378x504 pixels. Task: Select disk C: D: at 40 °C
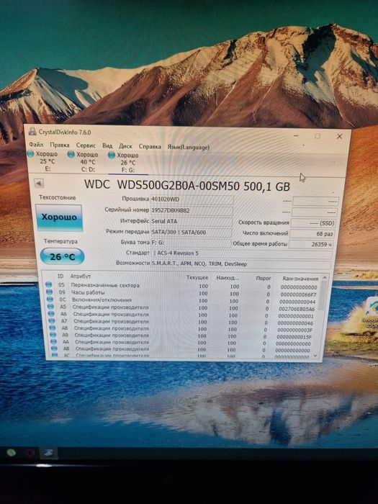point(84,162)
